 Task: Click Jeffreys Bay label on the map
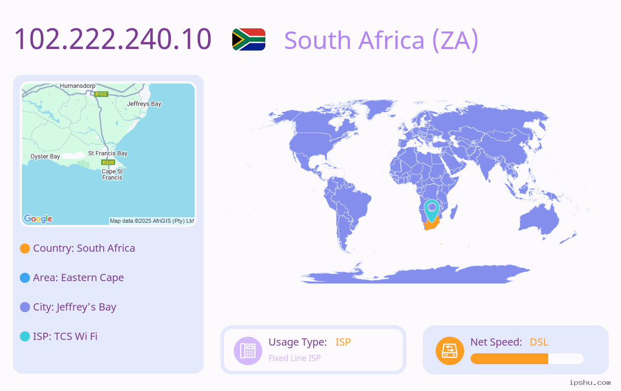point(144,104)
